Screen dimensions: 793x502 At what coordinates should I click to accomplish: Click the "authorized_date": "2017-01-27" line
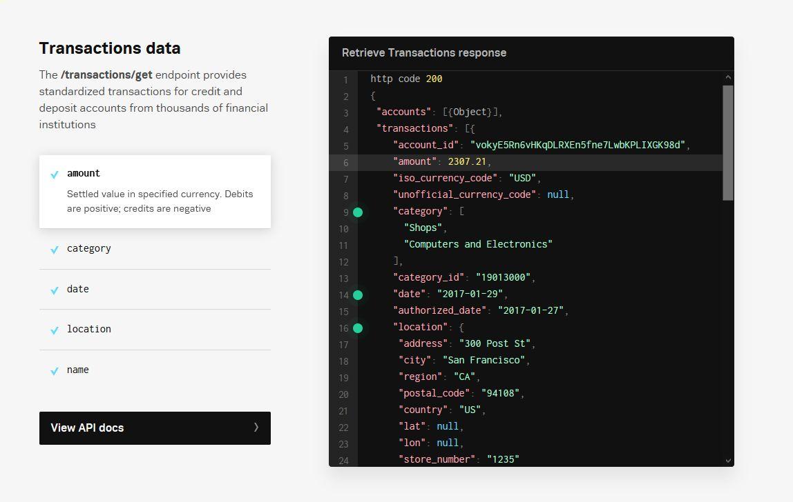click(481, 310)
